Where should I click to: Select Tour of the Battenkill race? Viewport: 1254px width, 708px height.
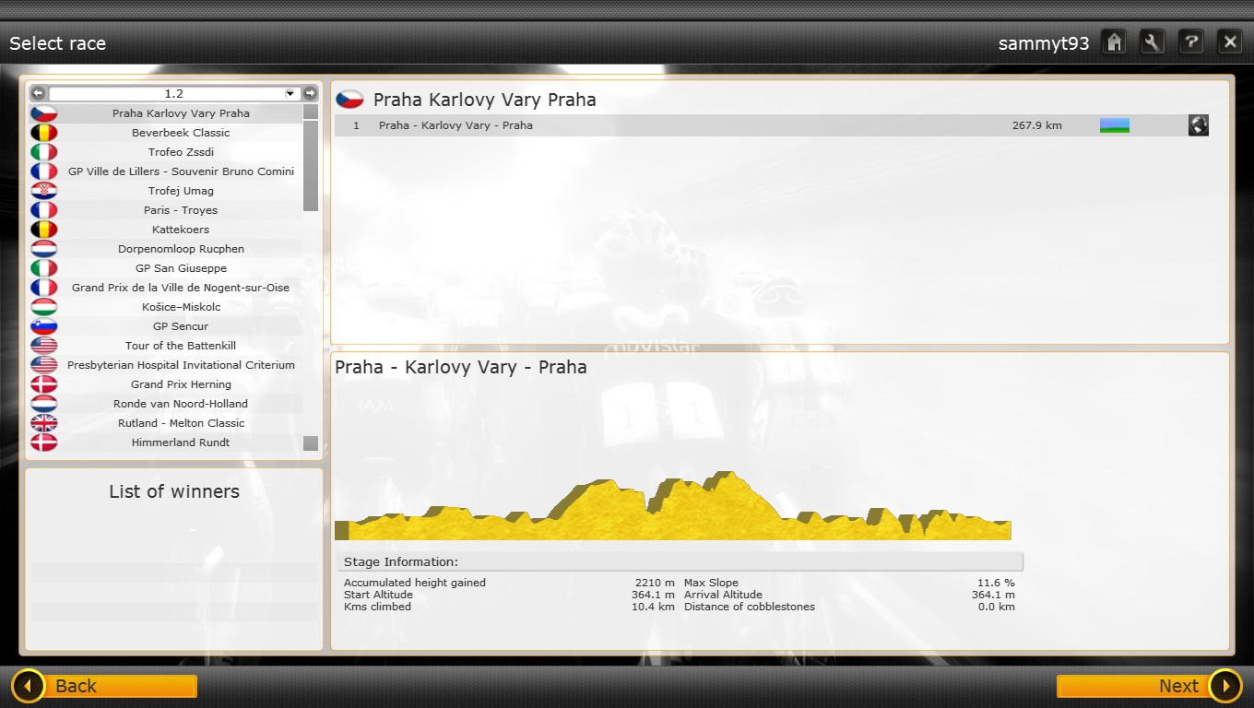click(181, 346)
